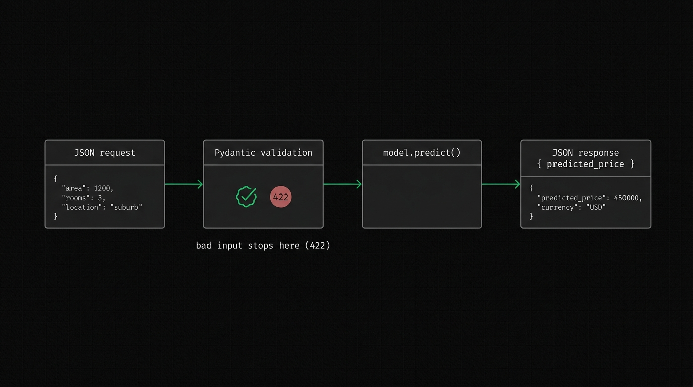Image resolution: width=693 pixels, height=387 pixels.
Task: Click the red 422 error circle
Action: click(281, 197)
